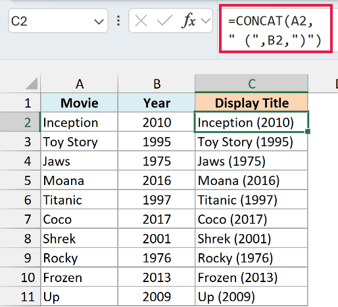Screen dimensions: 338x307
Task: Click the year 2001 cell
Action: point(157,238)
